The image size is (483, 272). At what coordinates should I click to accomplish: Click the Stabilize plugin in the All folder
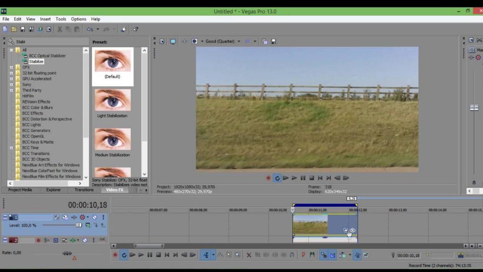36,61
